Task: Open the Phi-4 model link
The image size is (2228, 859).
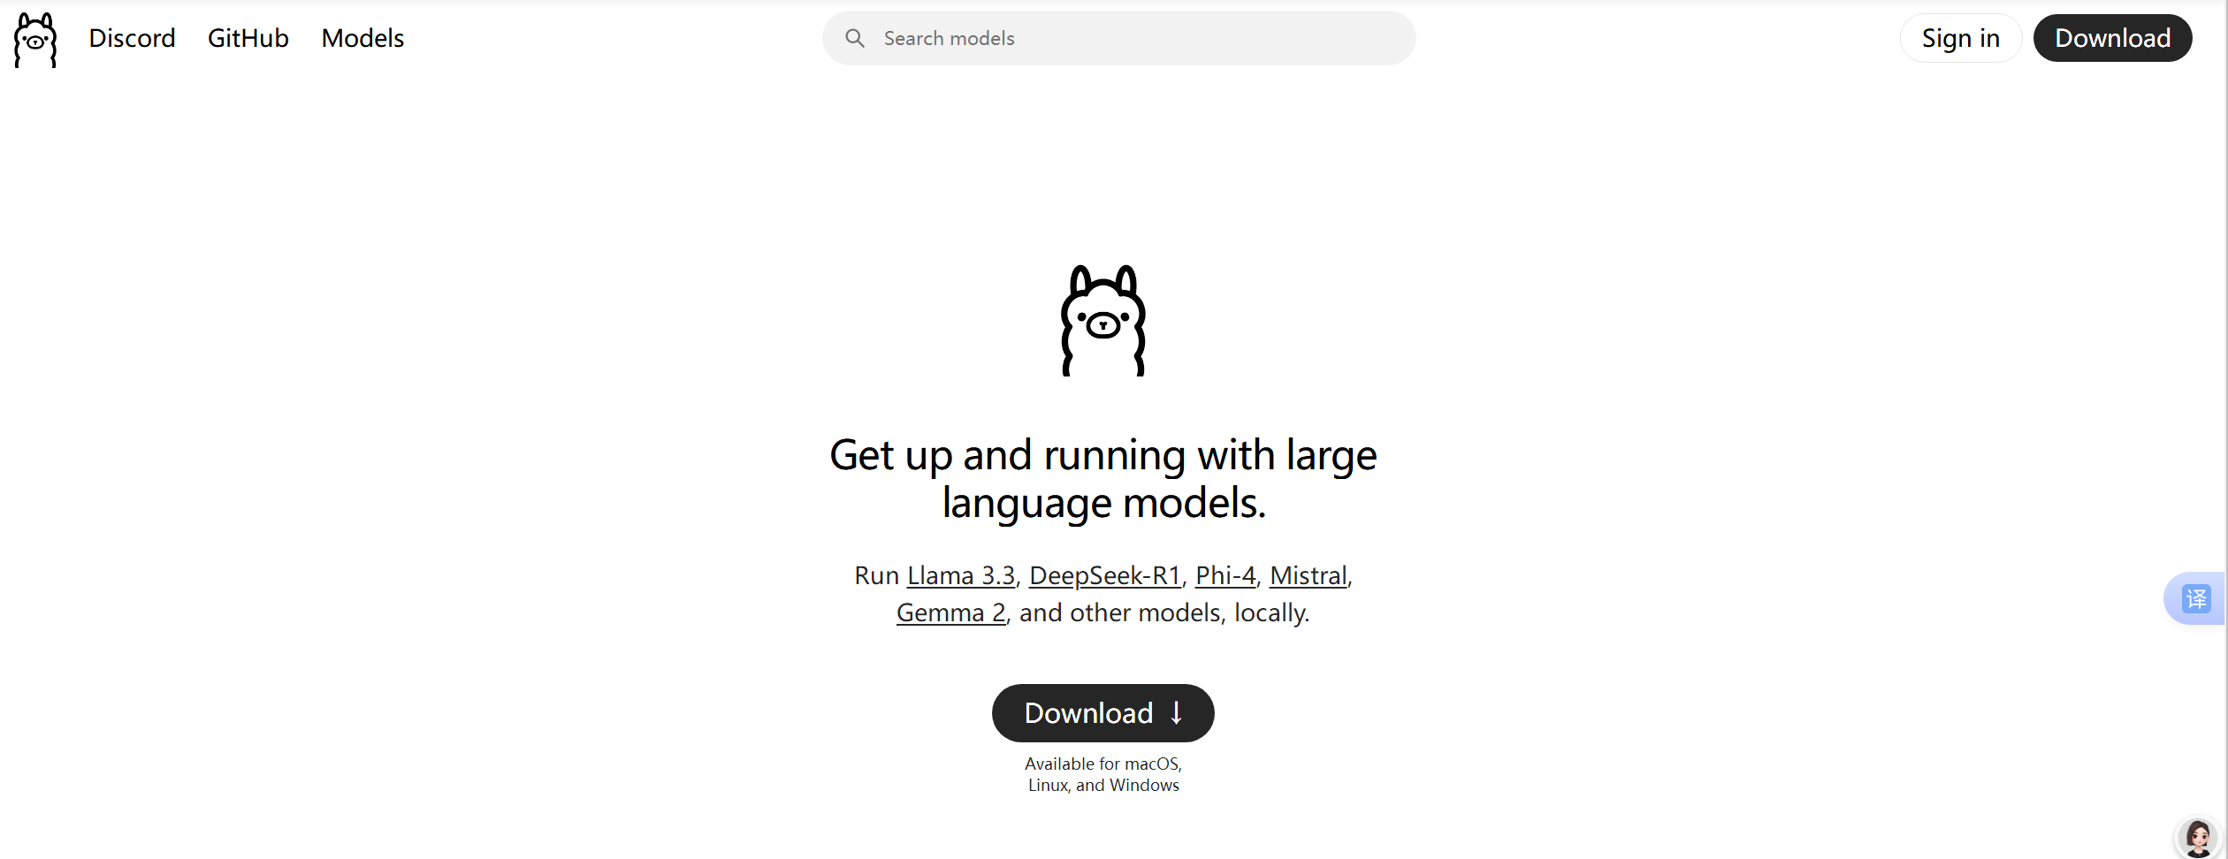Action: 1225,575
